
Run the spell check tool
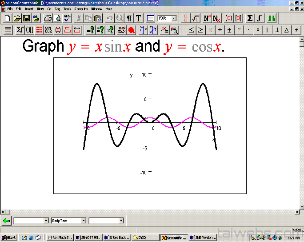pyautogui.click(x=67, y=18)
